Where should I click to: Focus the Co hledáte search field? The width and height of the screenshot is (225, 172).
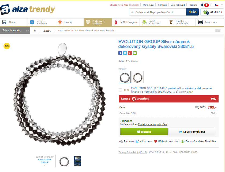158,12
